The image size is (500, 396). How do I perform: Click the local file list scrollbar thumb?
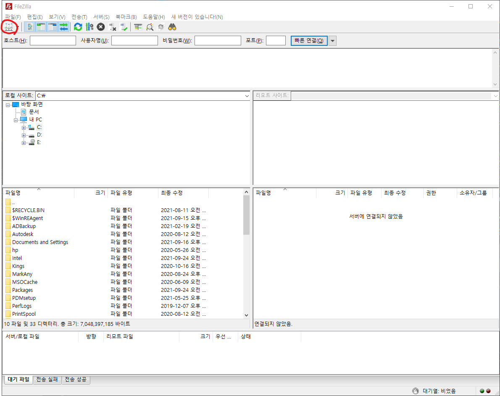pos(246,215)
